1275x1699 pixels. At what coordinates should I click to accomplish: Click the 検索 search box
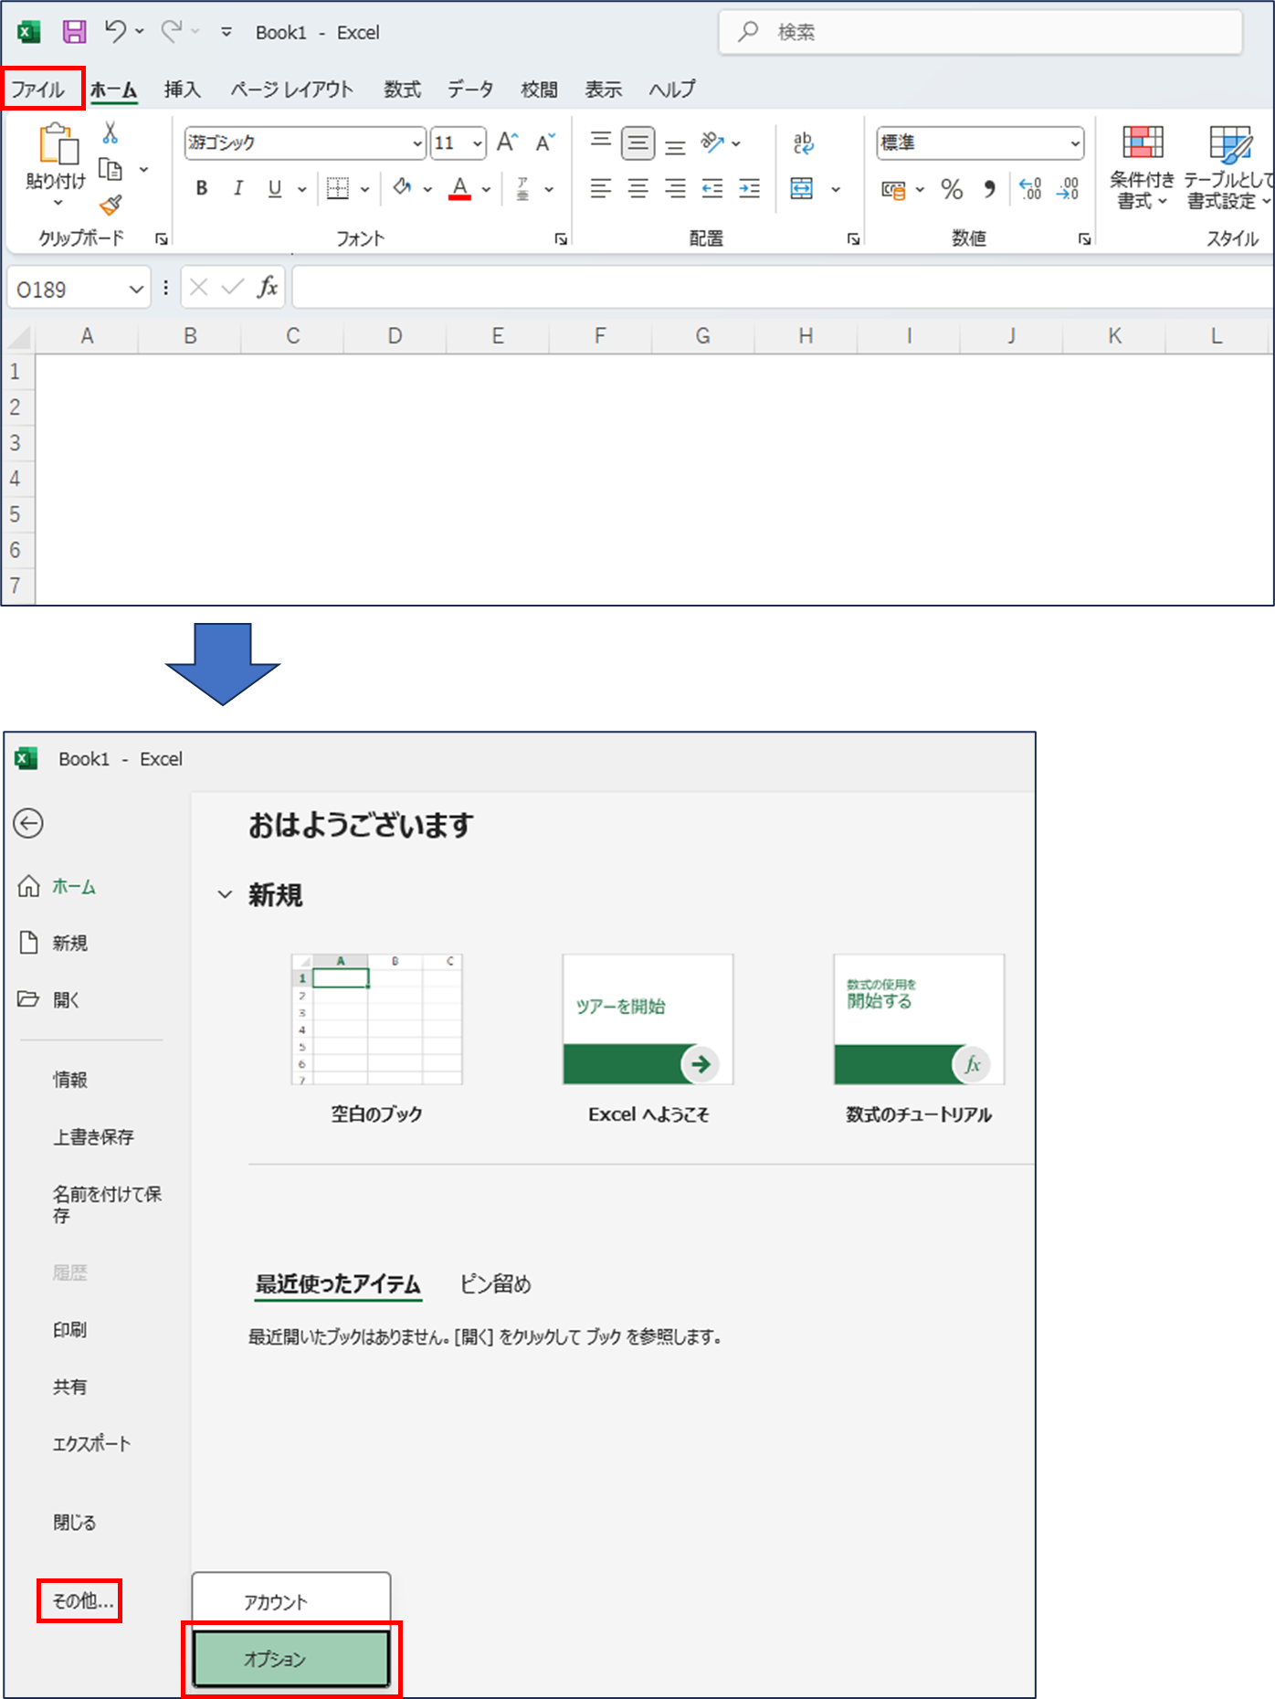coord(980,32)
